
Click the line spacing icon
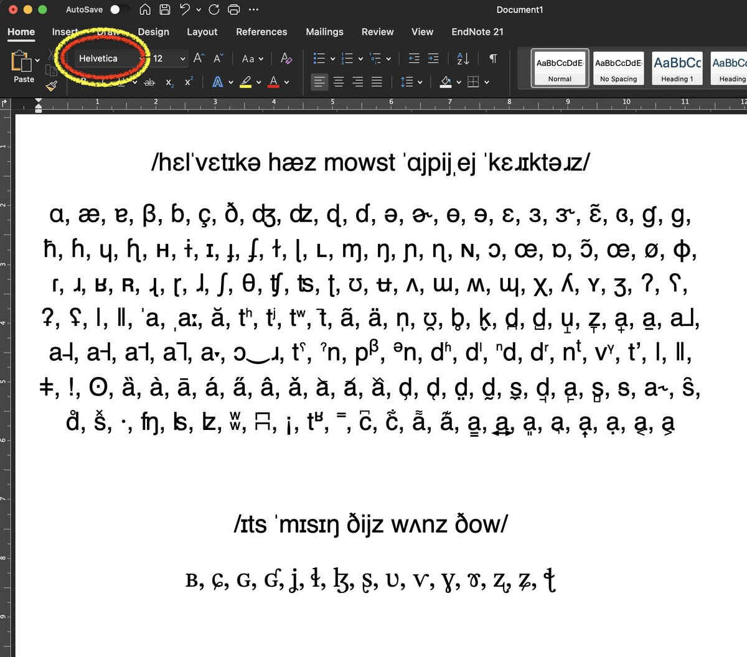(x=406, y=82)
